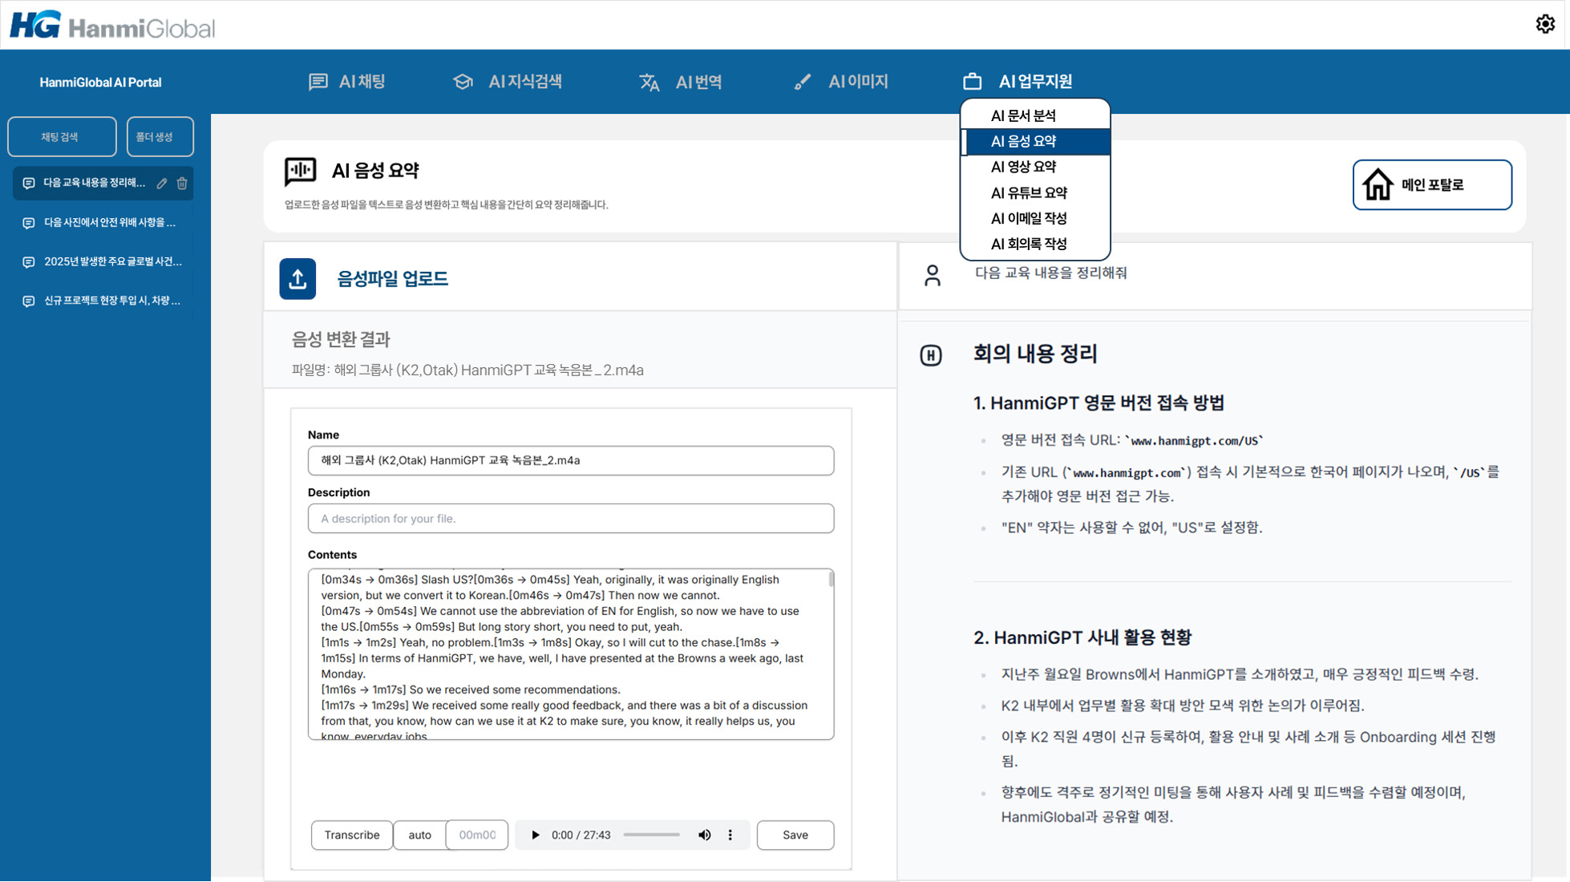
Task: Click the Description input field
Action: pyautogui.click(x=570, y=519)
